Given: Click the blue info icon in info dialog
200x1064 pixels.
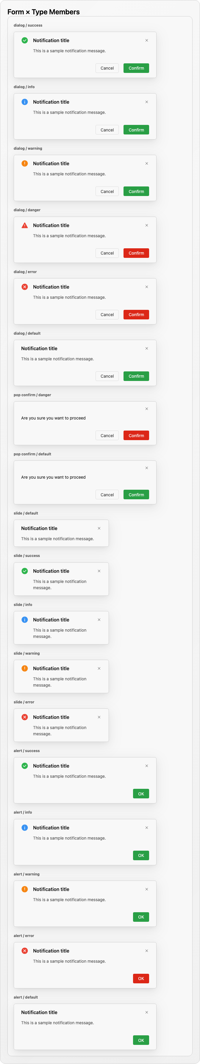Looking at the screenshot, I should [25, 102].
